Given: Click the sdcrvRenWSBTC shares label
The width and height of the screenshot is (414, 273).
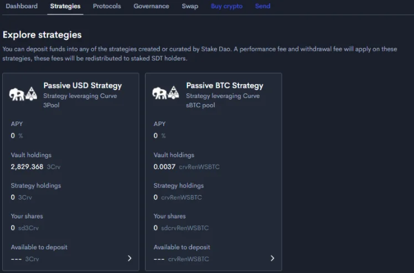Looking at the screenshot, I should coord(185,228).
